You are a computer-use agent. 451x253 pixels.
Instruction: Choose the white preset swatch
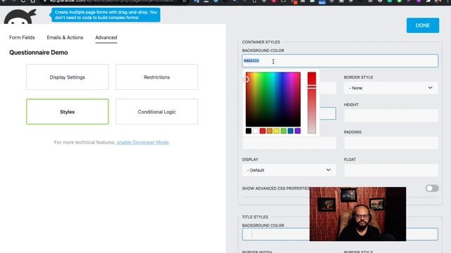[255, 131]
